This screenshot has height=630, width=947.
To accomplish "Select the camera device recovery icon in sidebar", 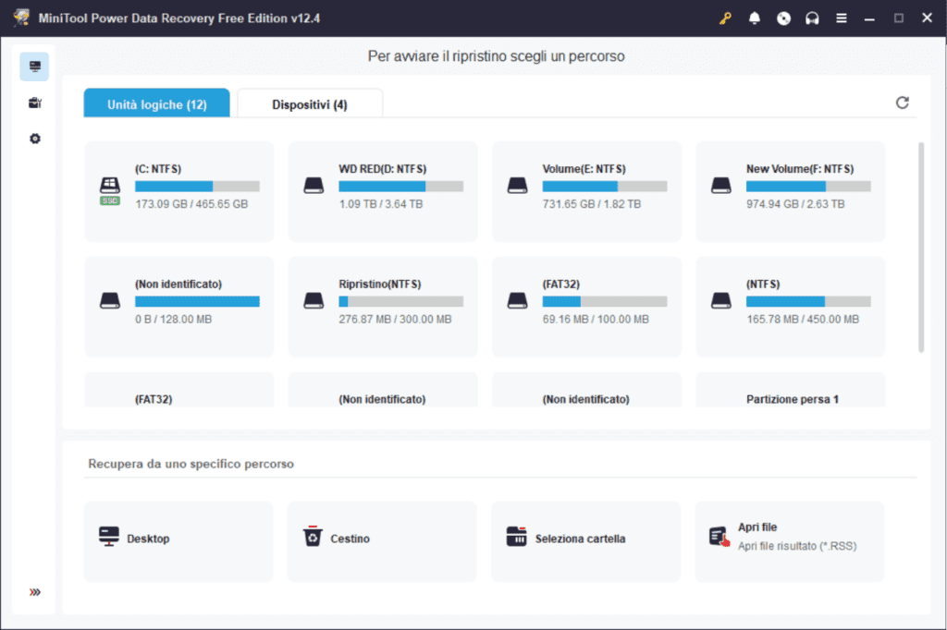I will (x=34, y=103).
